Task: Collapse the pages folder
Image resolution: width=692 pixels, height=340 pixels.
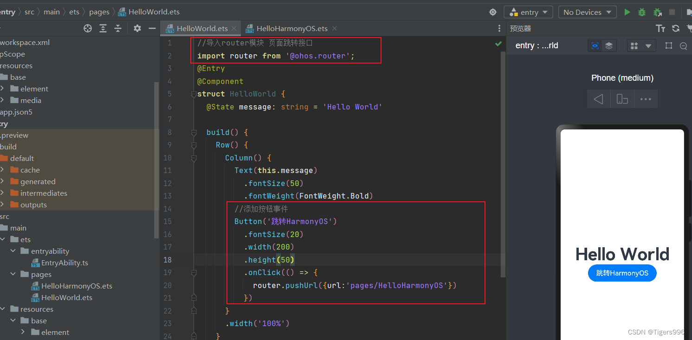Action: pos(13,274)
